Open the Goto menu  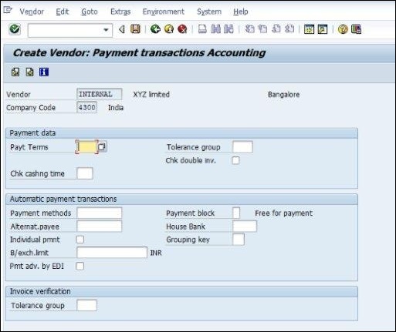pos(90,12)
